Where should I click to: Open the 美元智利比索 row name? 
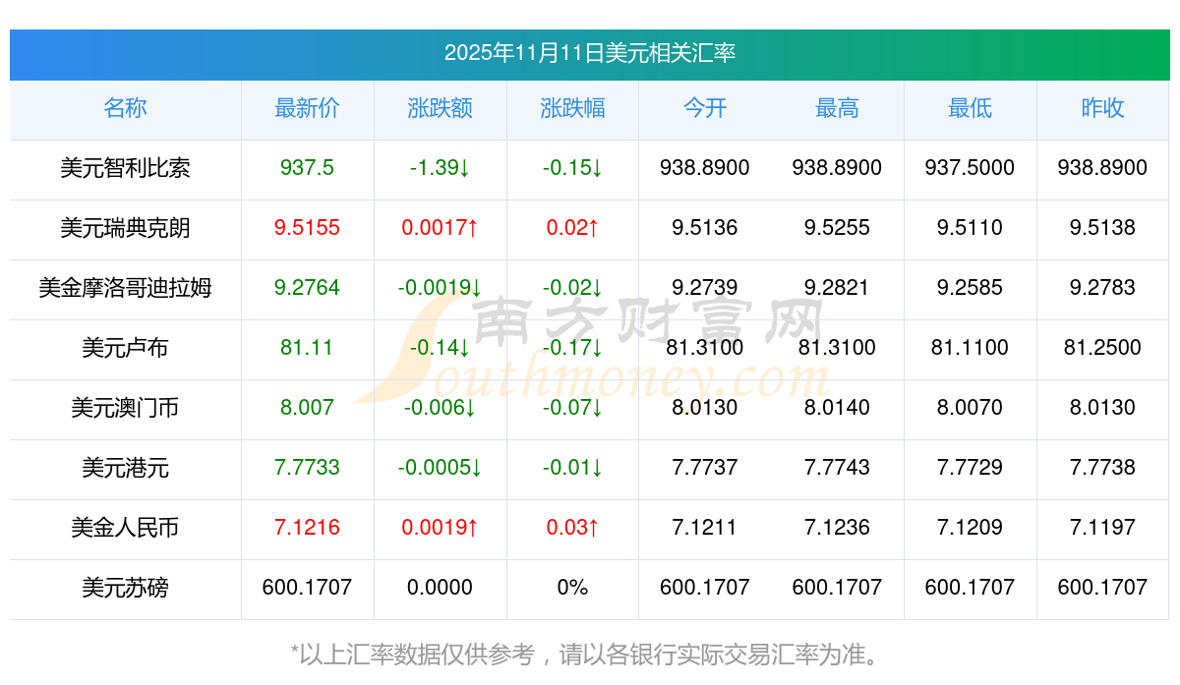[125, 168]
